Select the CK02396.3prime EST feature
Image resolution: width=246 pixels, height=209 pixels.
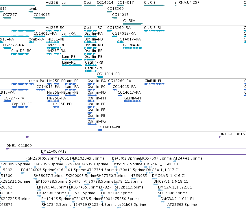click(x=34, y=167)
